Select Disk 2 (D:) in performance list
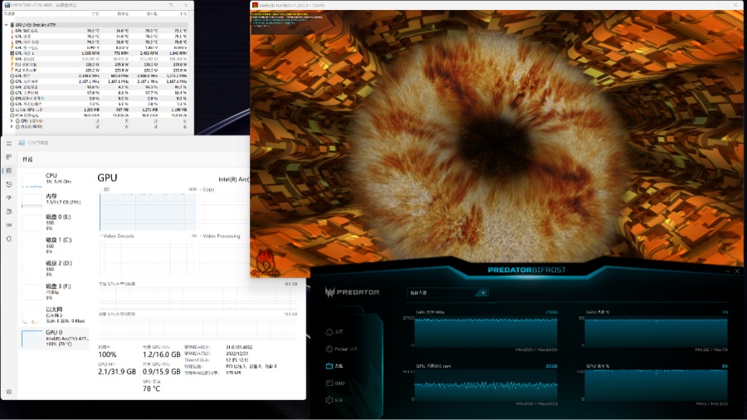This screenshot has width=747, height=420. (54, 269)
